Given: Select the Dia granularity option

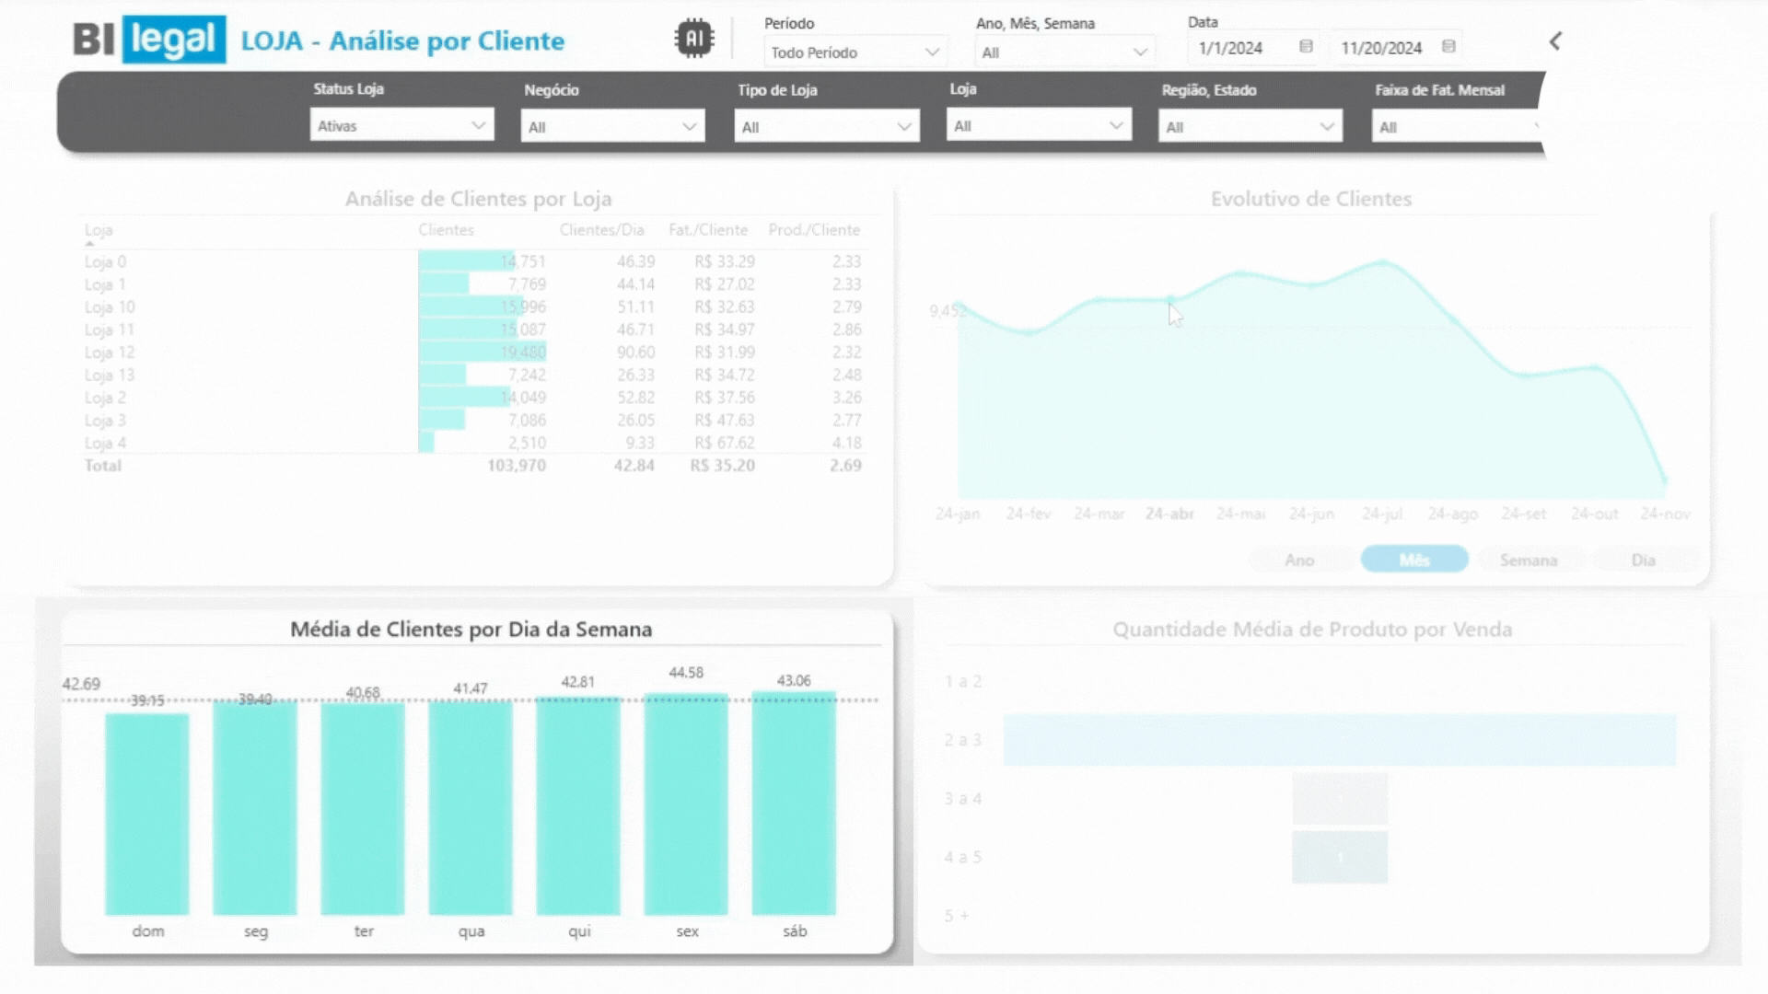Looking at the screenshot, I should (1643, 560).
